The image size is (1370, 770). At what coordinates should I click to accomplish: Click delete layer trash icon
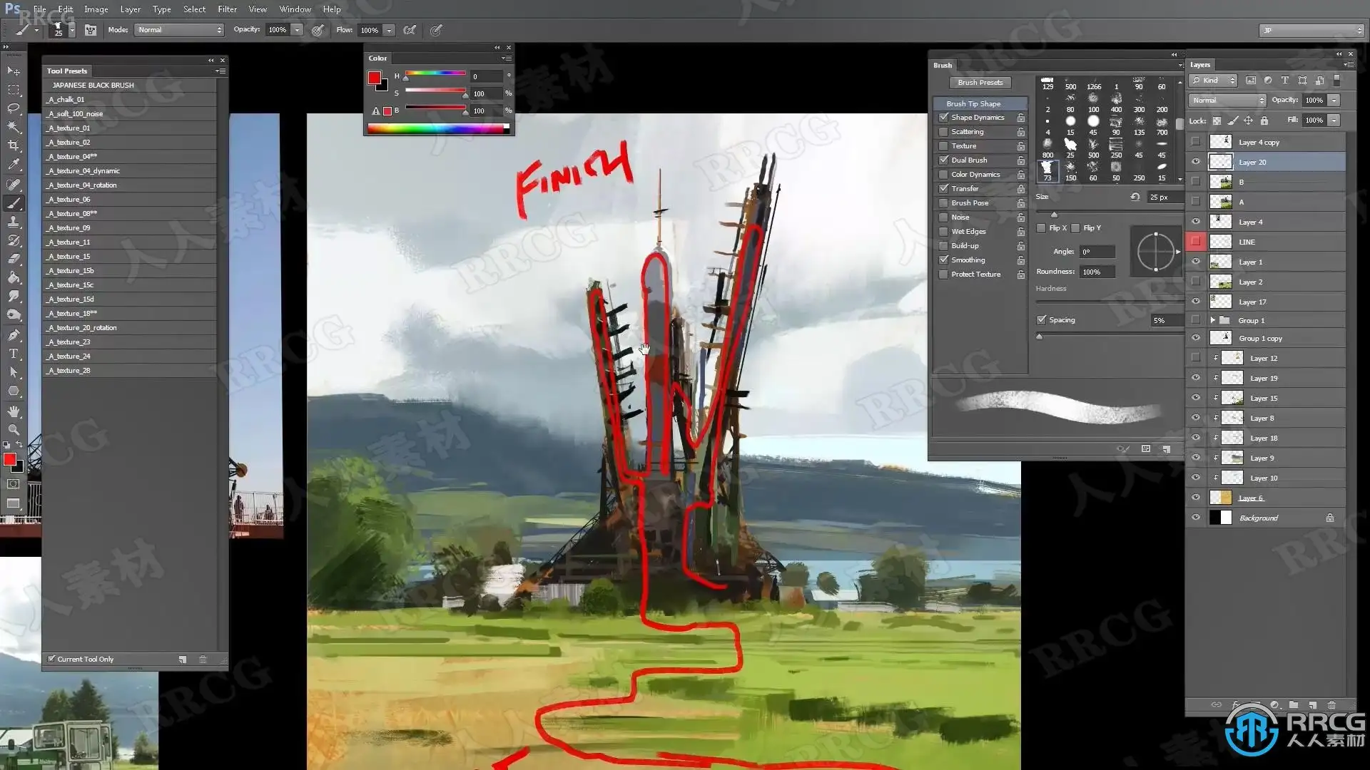tap(1331, 705)
